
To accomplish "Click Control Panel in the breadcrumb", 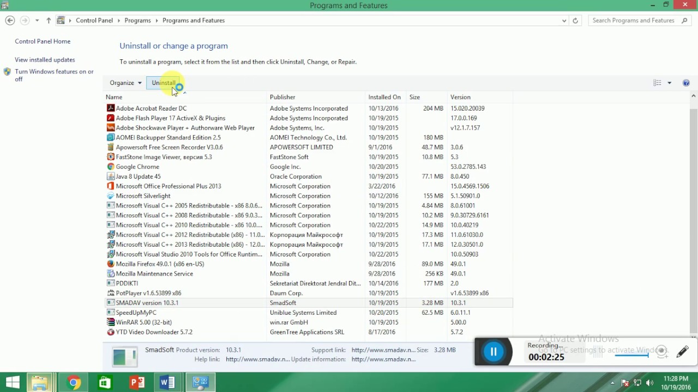I will click(x=94, y=21).
